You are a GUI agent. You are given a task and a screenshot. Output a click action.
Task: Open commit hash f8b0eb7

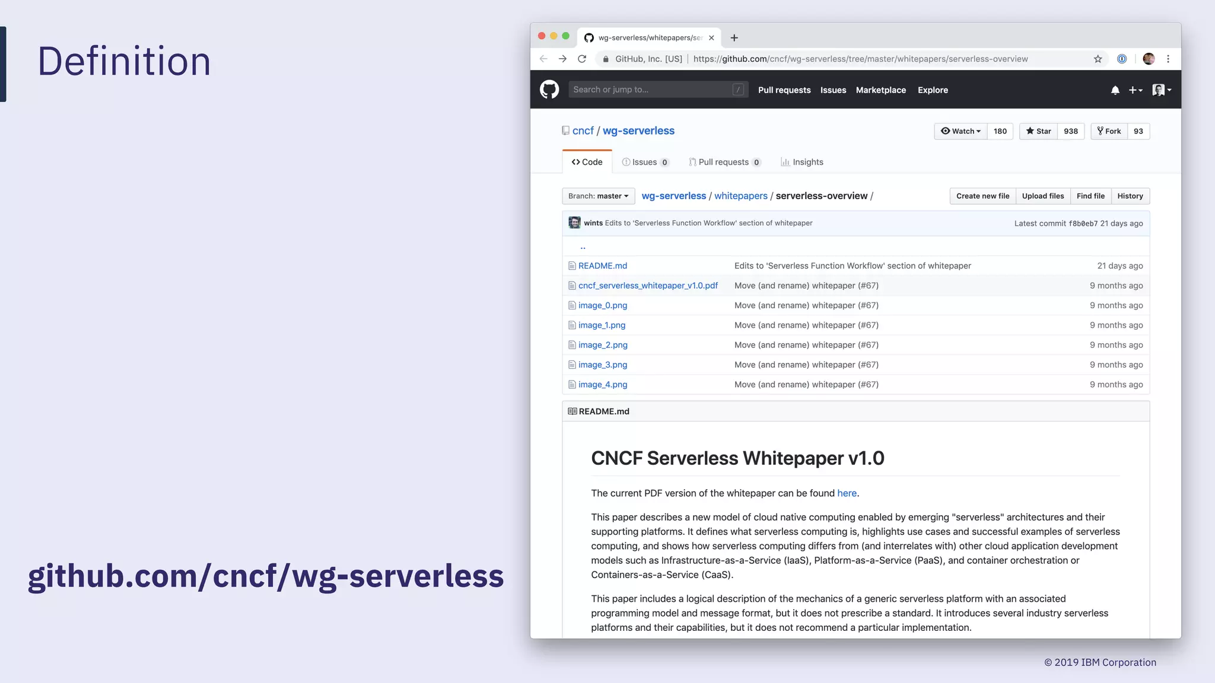(x=1083, y=224)
